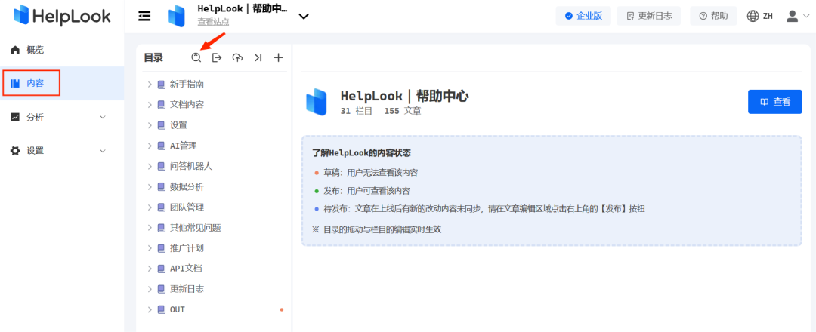Click the search icon in 目录 toolbar
Screen dimensions: 816x332
[x=196, y=57]
